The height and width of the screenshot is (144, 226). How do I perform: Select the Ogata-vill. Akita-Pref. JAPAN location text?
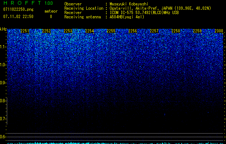pos(160,8)
